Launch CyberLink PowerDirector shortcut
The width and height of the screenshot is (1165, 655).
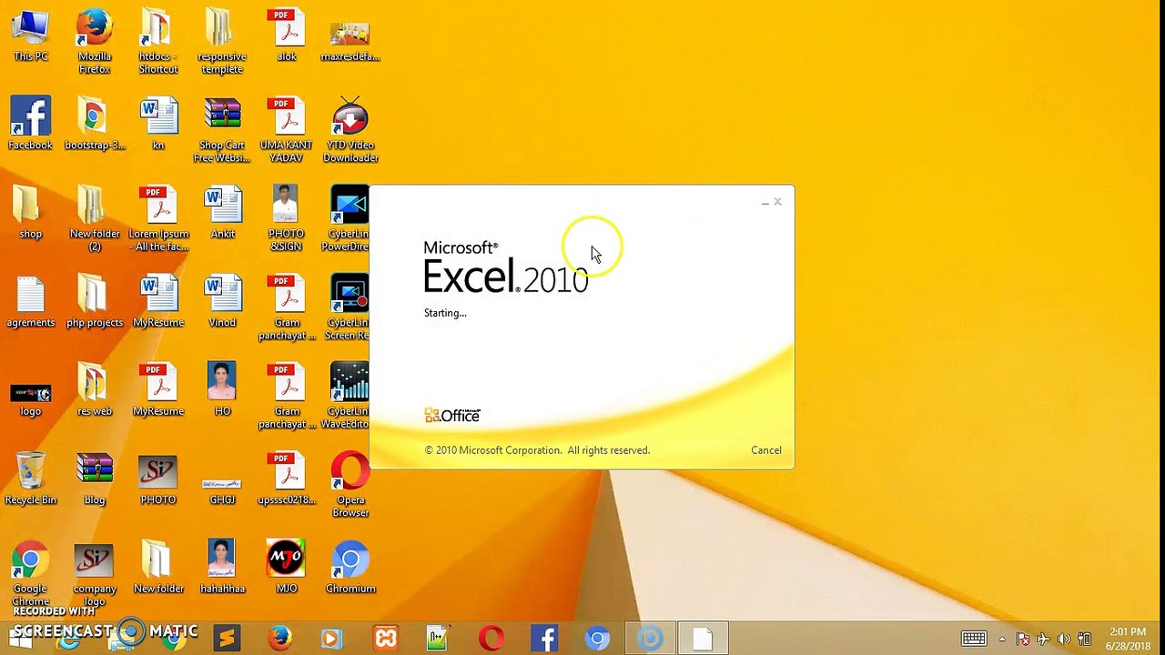[349, 219]
